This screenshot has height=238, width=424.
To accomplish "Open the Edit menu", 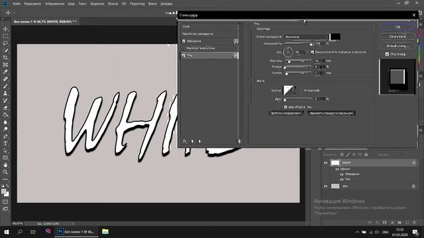I will click(x=32, y=4).
